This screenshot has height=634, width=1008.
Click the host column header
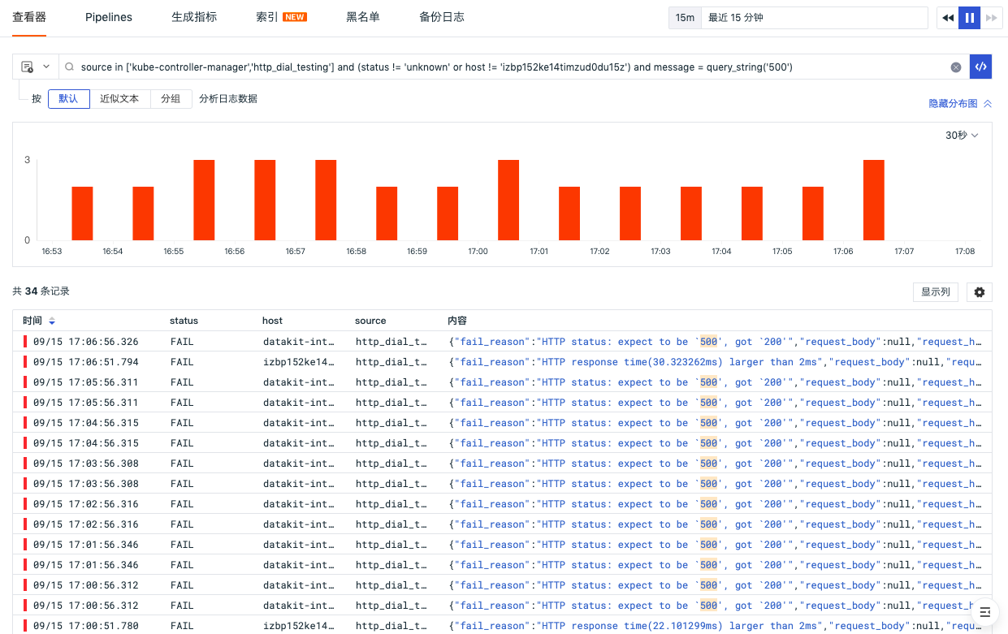[272, 321]
